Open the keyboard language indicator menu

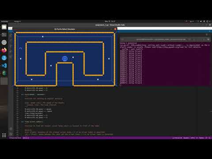[x=192, y=22]
